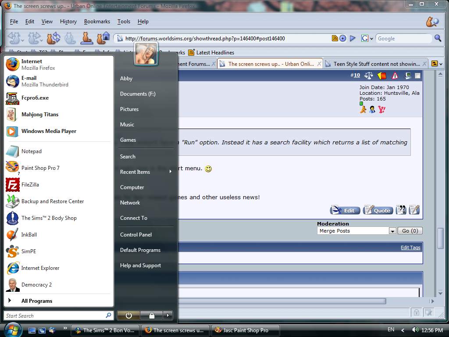Click the Quote post button
Viewport: 449px width, 337px height.
[378, 210]
